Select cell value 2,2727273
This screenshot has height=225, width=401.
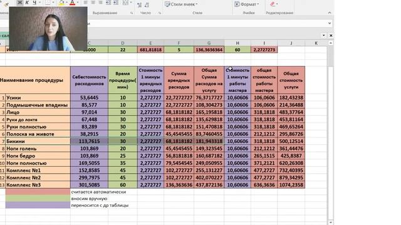(264, 50)
